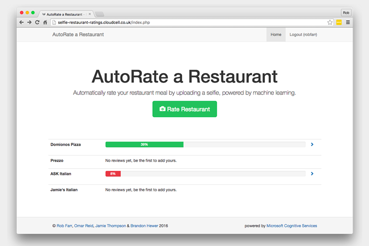This screenshot has height=246, width=369.
Task: Close the window with the red button
Action: (22, 12)
